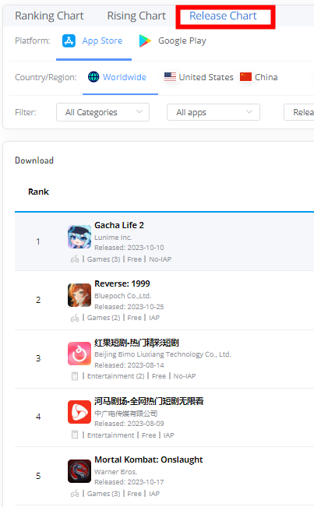This screenshot has height=507, width=314.
Task: Open Reverse: 1999 app icon
Action: coord(79,295)
